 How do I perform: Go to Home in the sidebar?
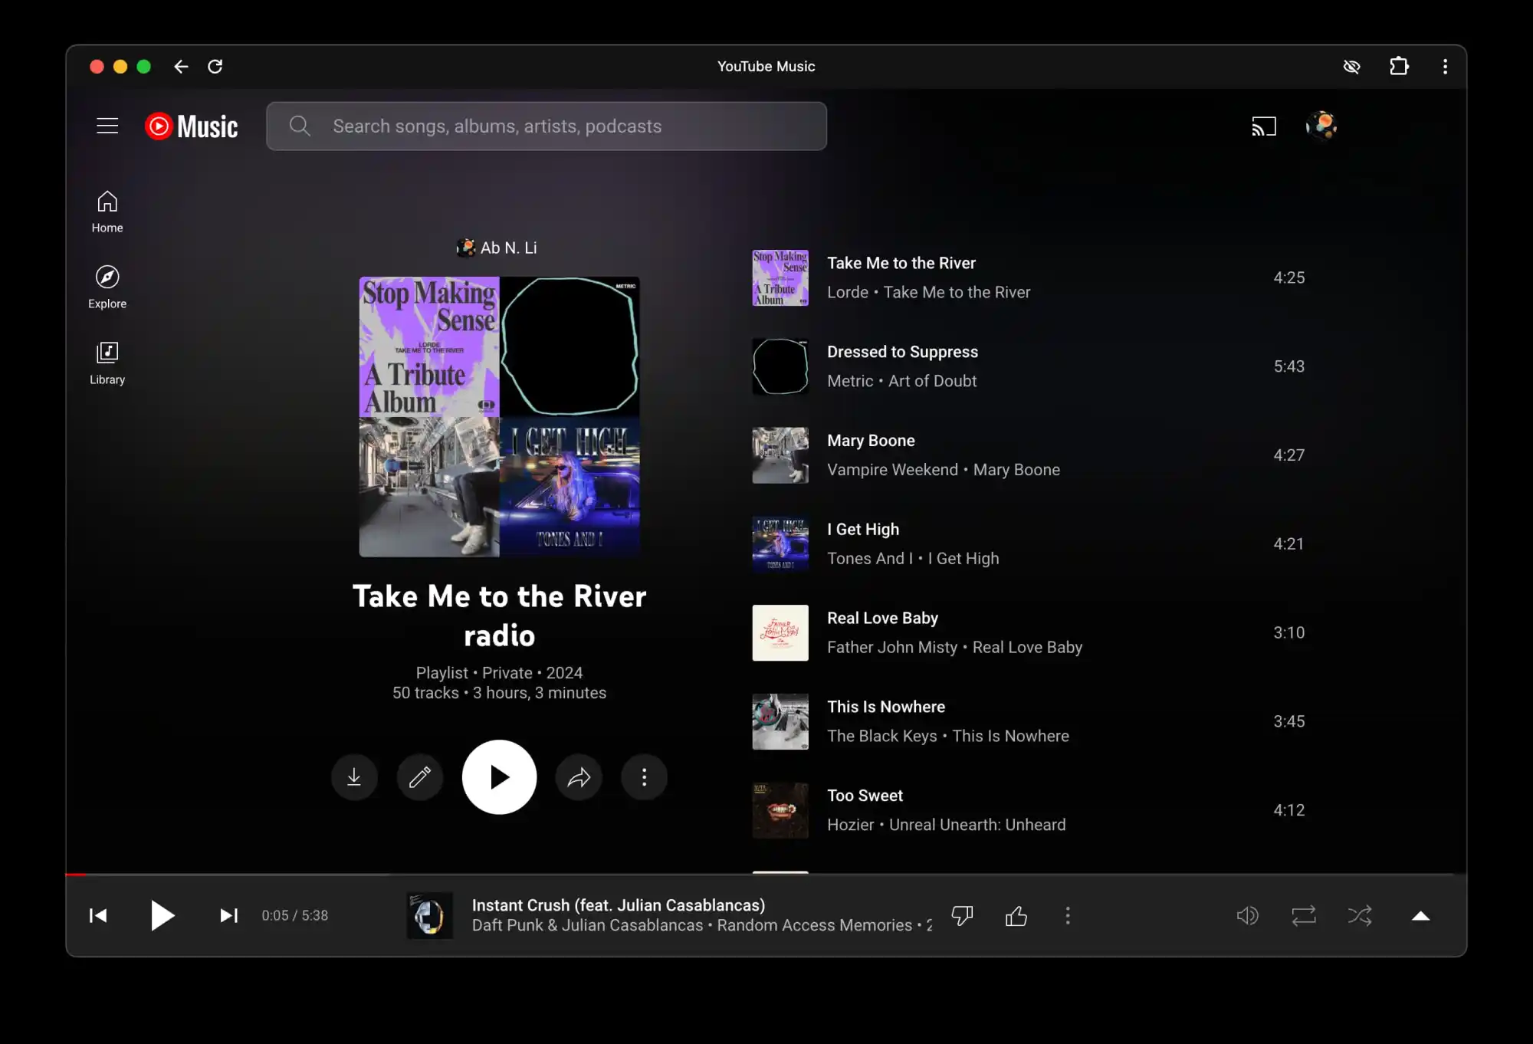click(107, 212)
